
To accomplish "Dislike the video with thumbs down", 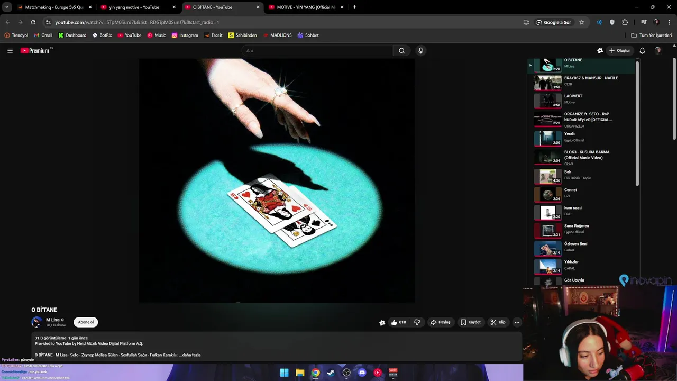I will (x=417, y=322).
